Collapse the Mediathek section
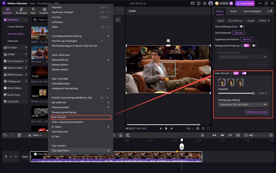The width and height of the screenshot is (276, 173). point(26,20)
